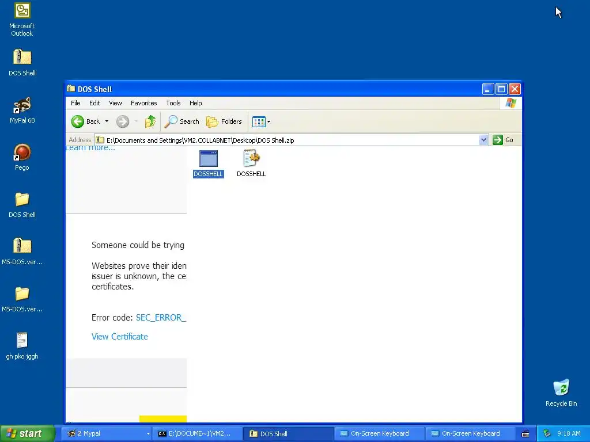Select DOS Shell plain folder on desktop

tap(22, 205)
